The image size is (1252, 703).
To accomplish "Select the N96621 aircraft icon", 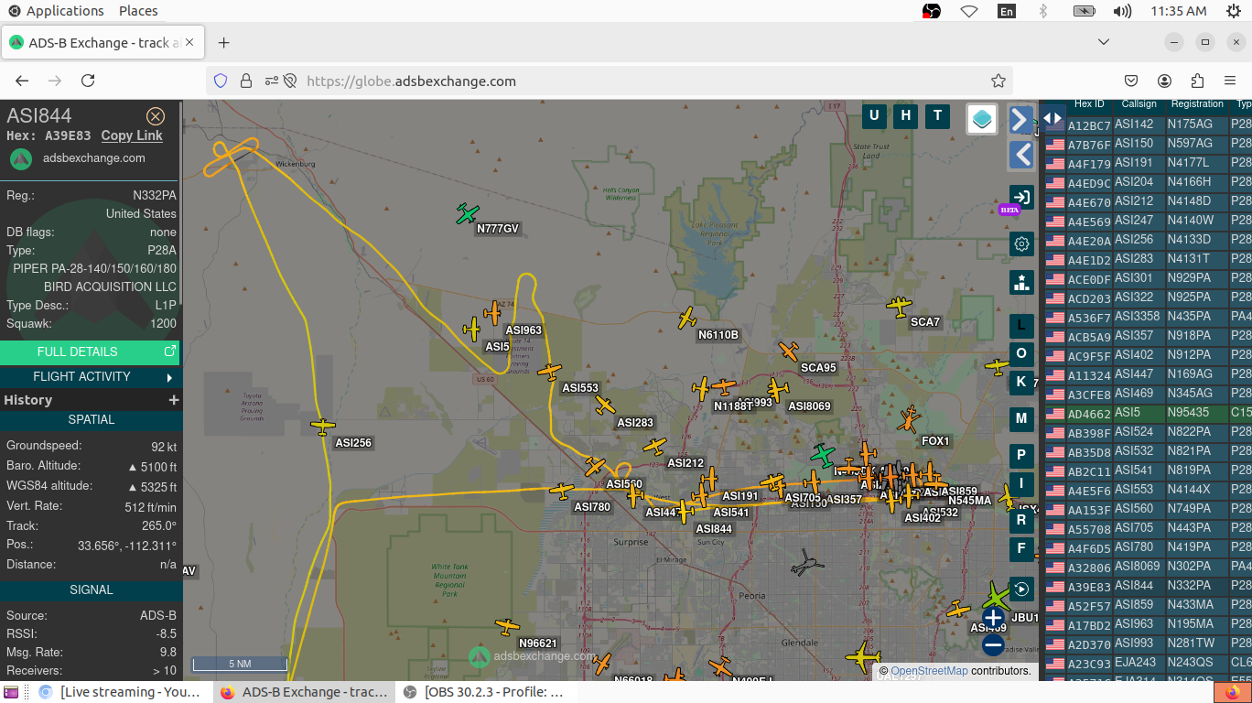I will pyautogui.click(x=507, y=627).
